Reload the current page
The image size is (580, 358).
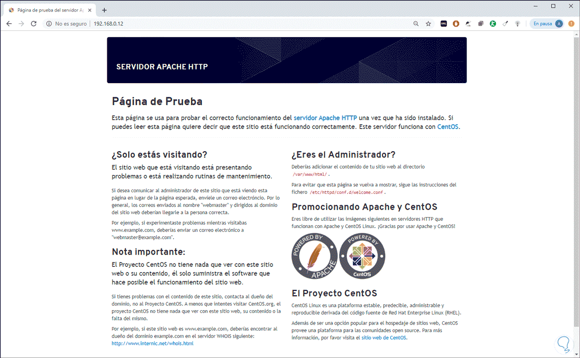[x=34, y=24]
